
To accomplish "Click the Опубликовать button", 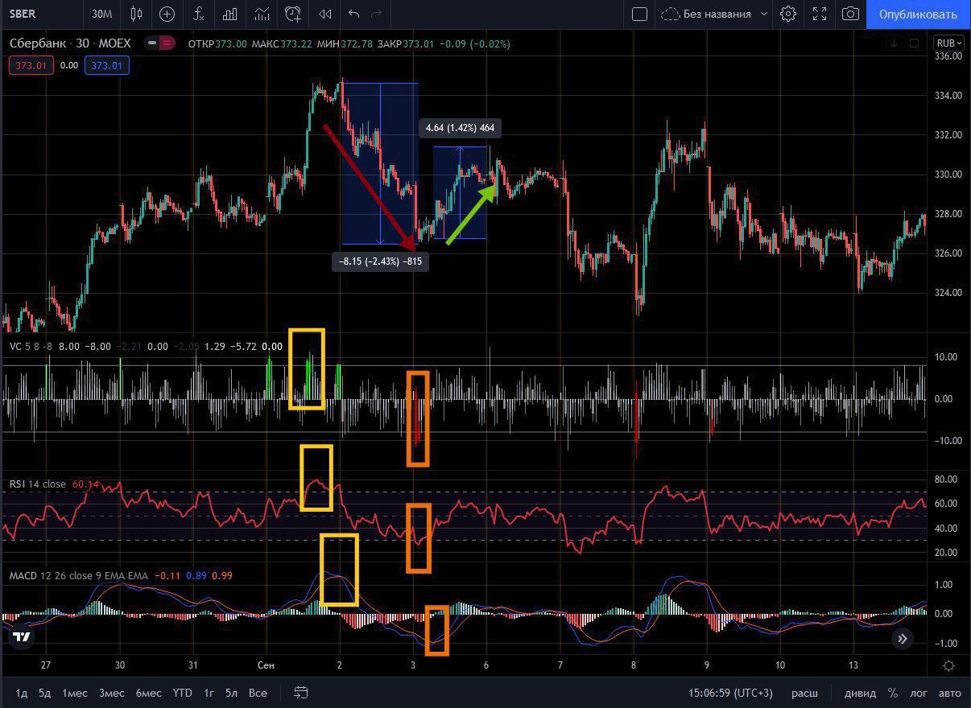I will (918, 14).
